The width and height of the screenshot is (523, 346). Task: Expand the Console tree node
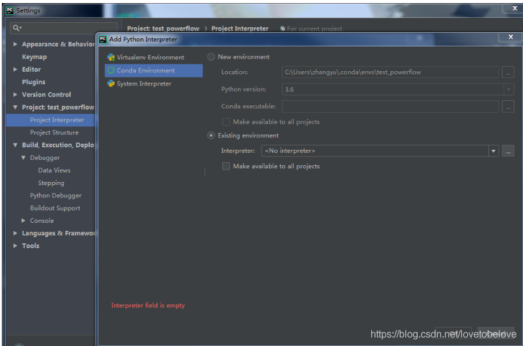pos(23,220)
